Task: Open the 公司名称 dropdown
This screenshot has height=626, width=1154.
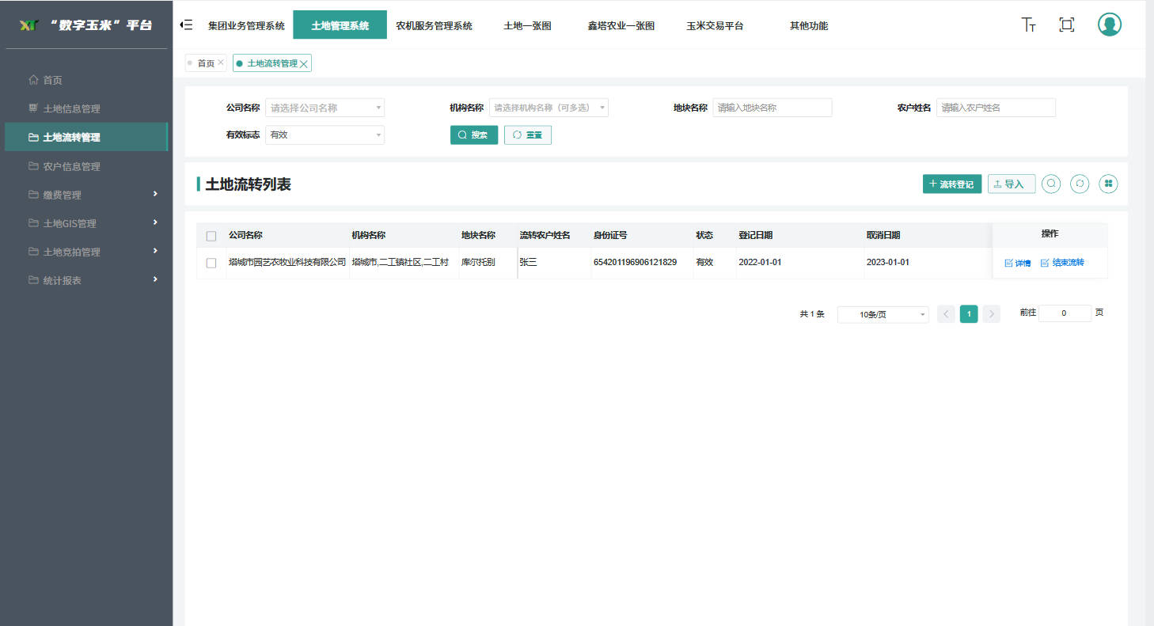Action: [x=325, y=108]
